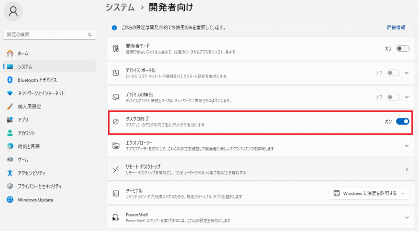Click the タスクの終了 row icon
Viewport: 419px width, 231px height.
116,122
